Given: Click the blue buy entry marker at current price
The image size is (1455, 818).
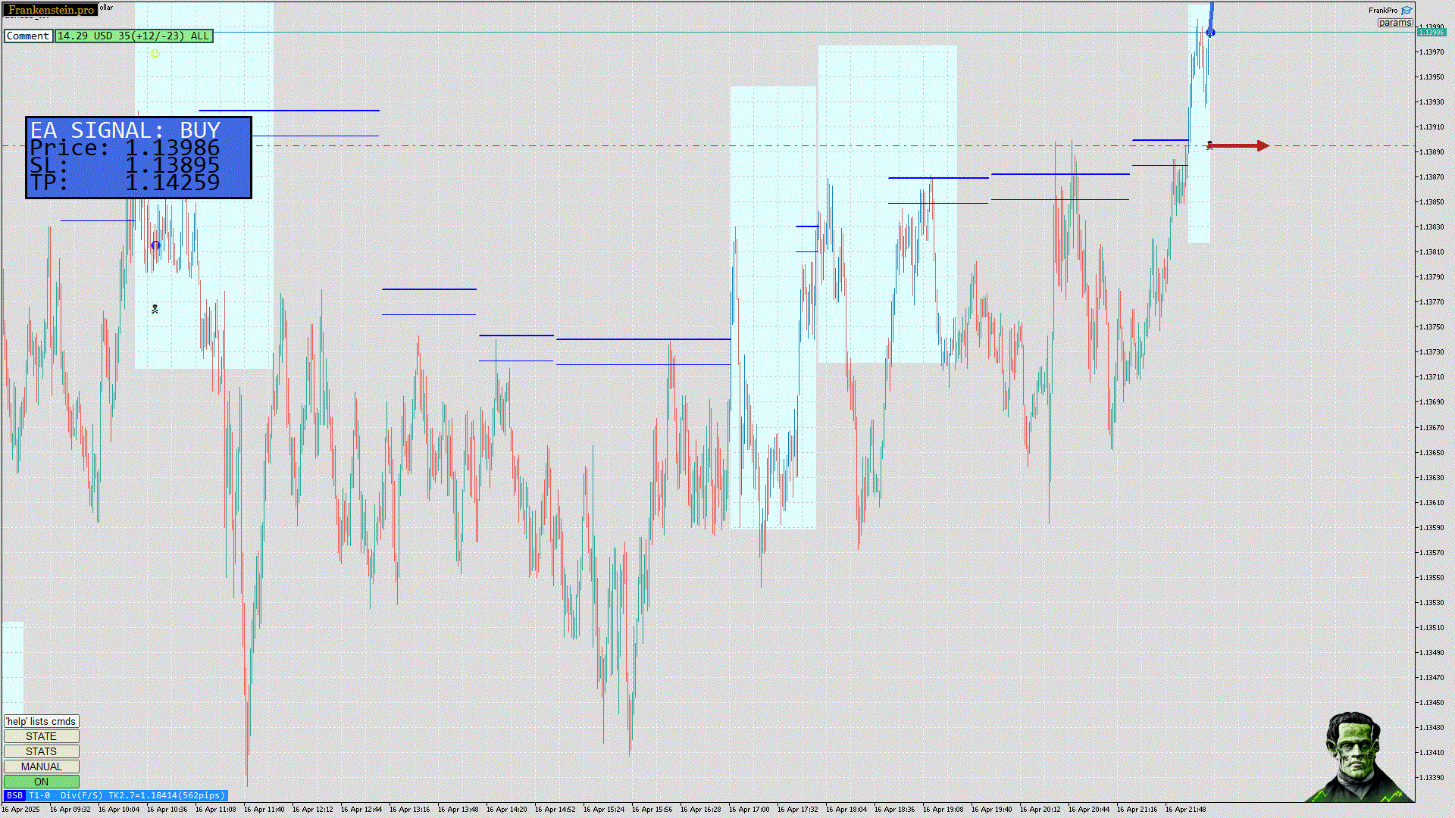Looking at the screenshot, I should coord(1210,33).
